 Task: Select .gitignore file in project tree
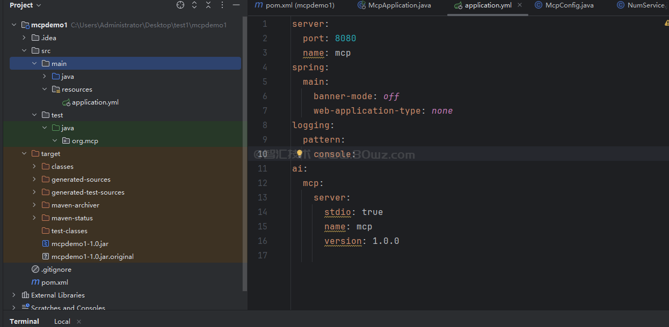(56, 270)
